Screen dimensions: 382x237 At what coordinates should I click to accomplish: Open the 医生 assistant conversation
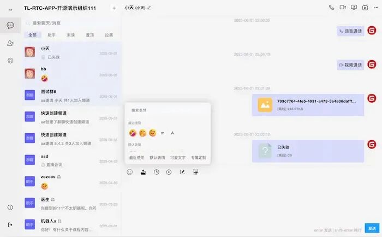(71, 203)
